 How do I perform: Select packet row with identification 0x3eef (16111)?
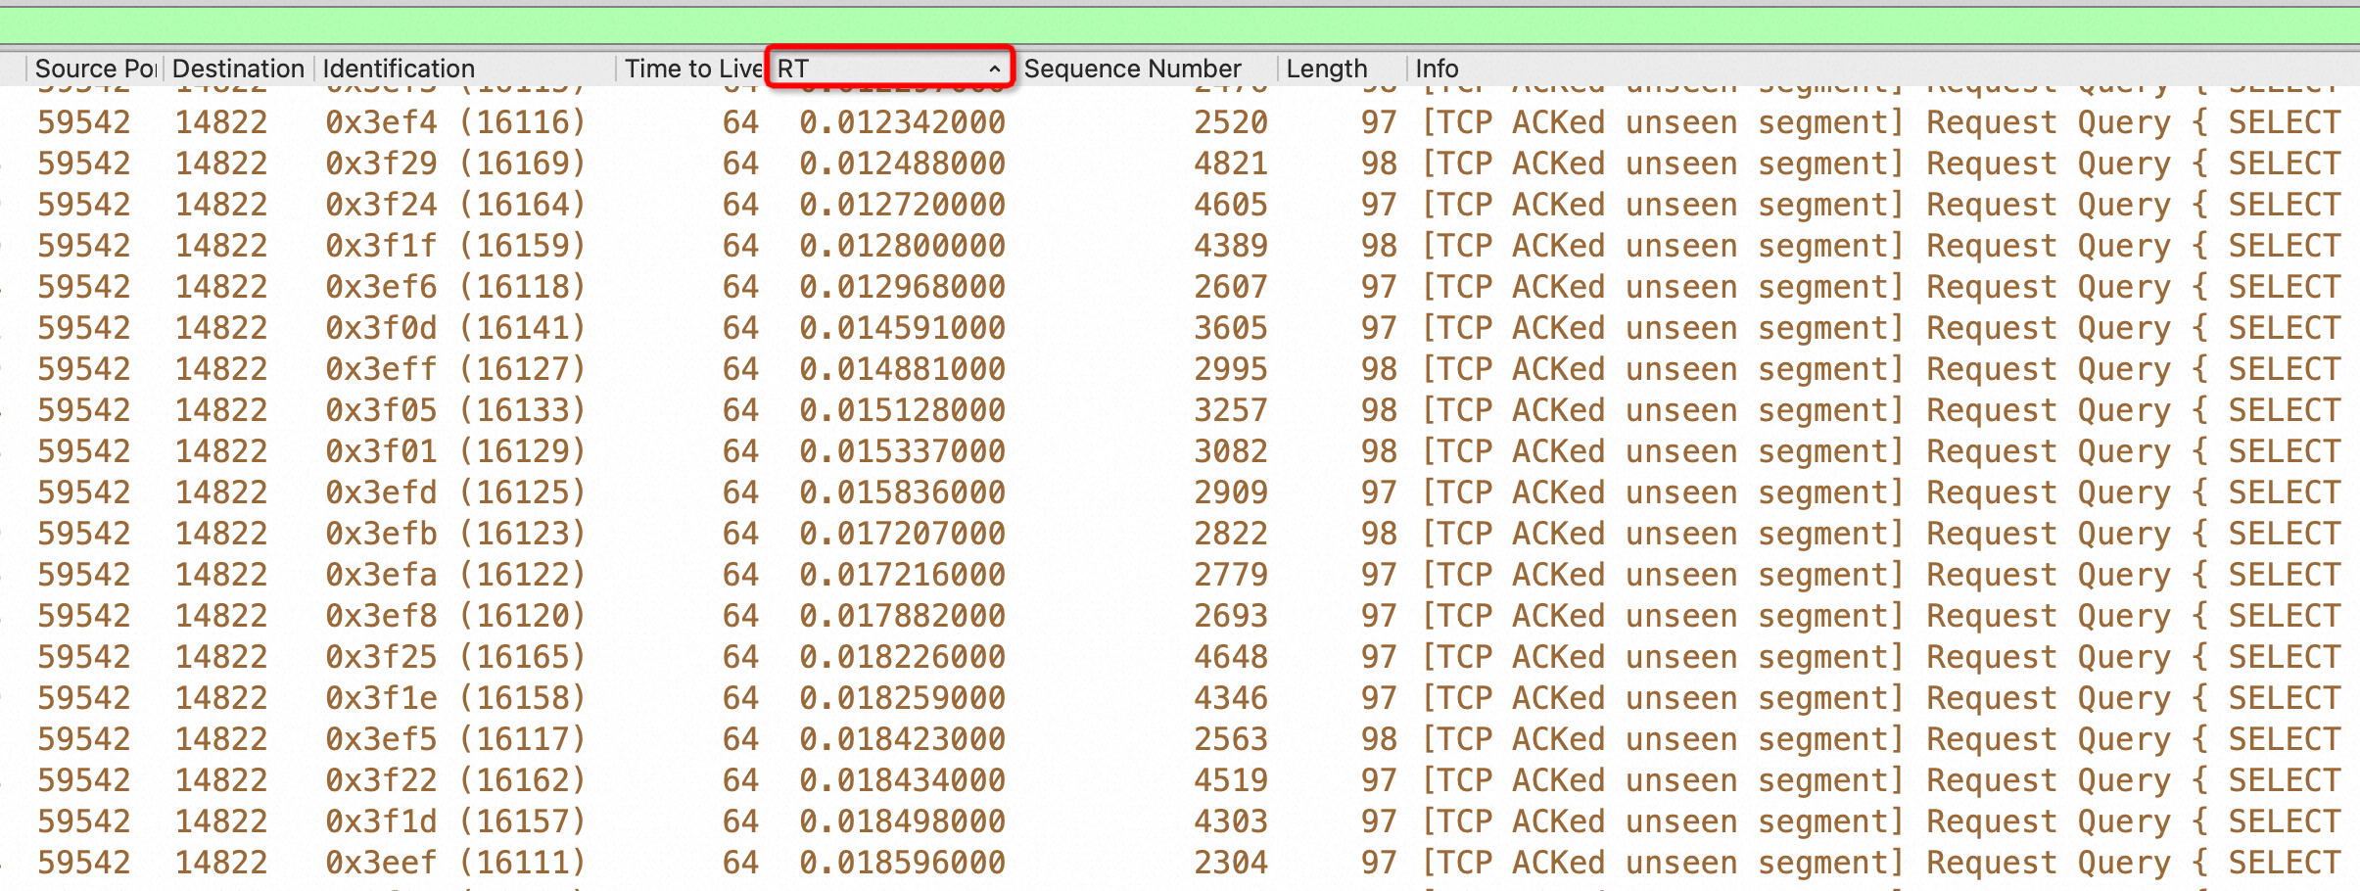click(x=1180, y=863)
